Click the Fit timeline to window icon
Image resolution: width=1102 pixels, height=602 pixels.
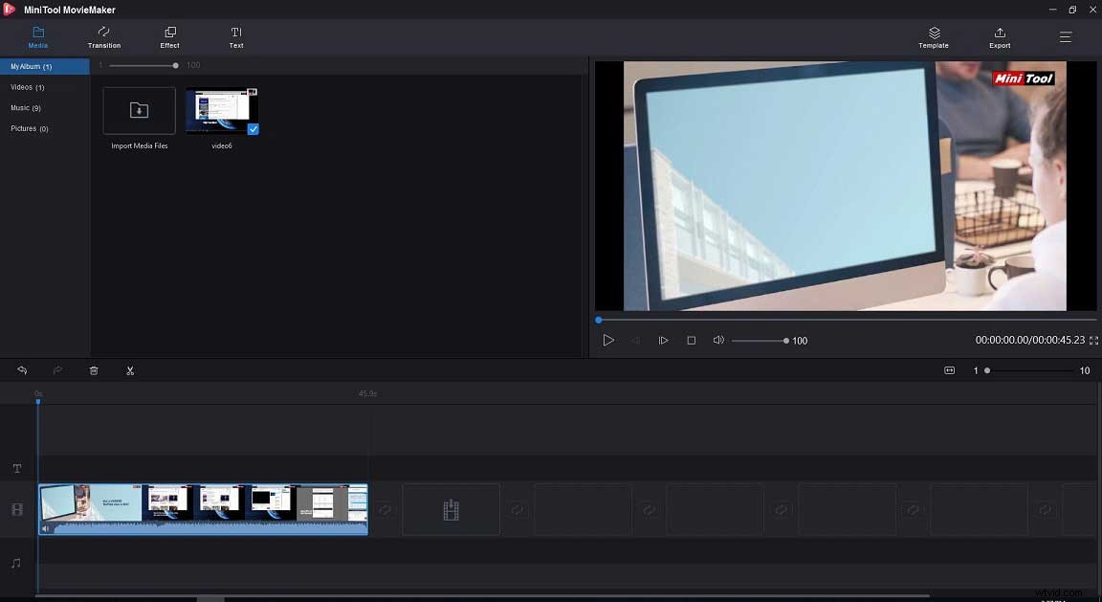949,370
